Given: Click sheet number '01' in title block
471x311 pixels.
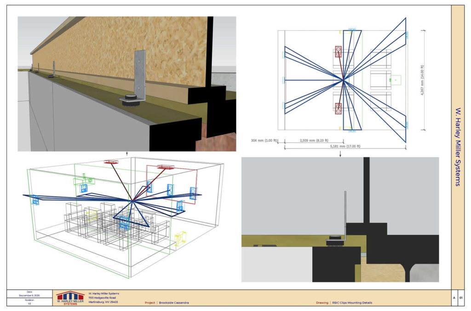Looking at the screenshot, I should tap(461, 298).
